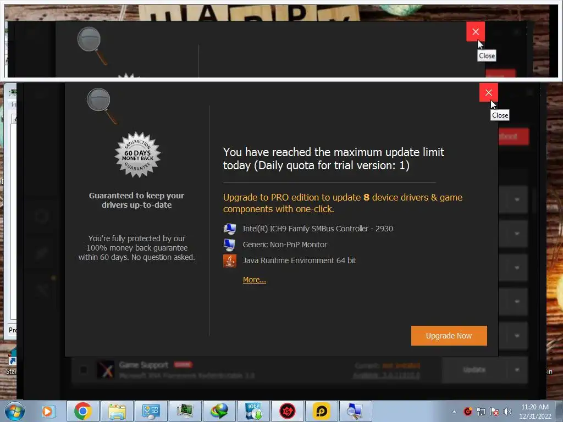Open Google Chrome from the taskbar
The height and width of the screenshot is (422, 563).
(x=83, y=411)
